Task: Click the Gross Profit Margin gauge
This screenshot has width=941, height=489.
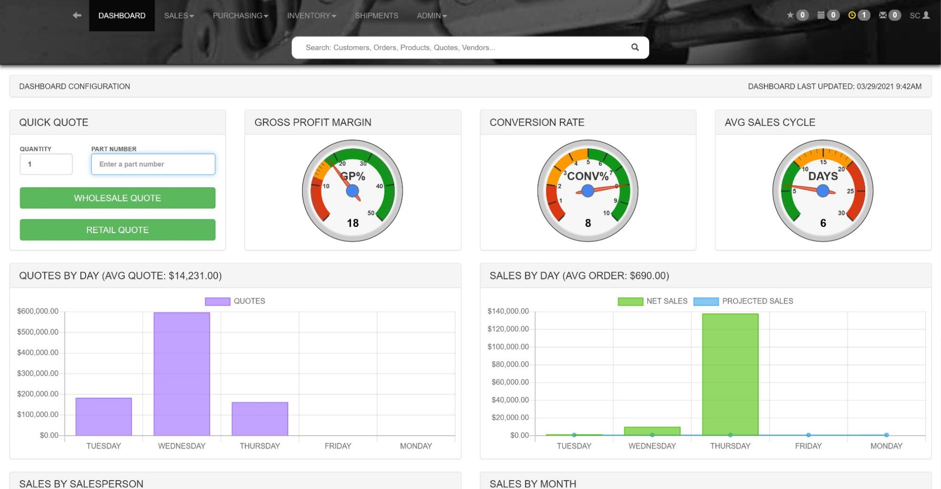Action: 352,191
